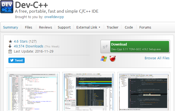Click the Dev-C++ page title
The height and width of the screenshot is (111, 175).
point(31,5)
